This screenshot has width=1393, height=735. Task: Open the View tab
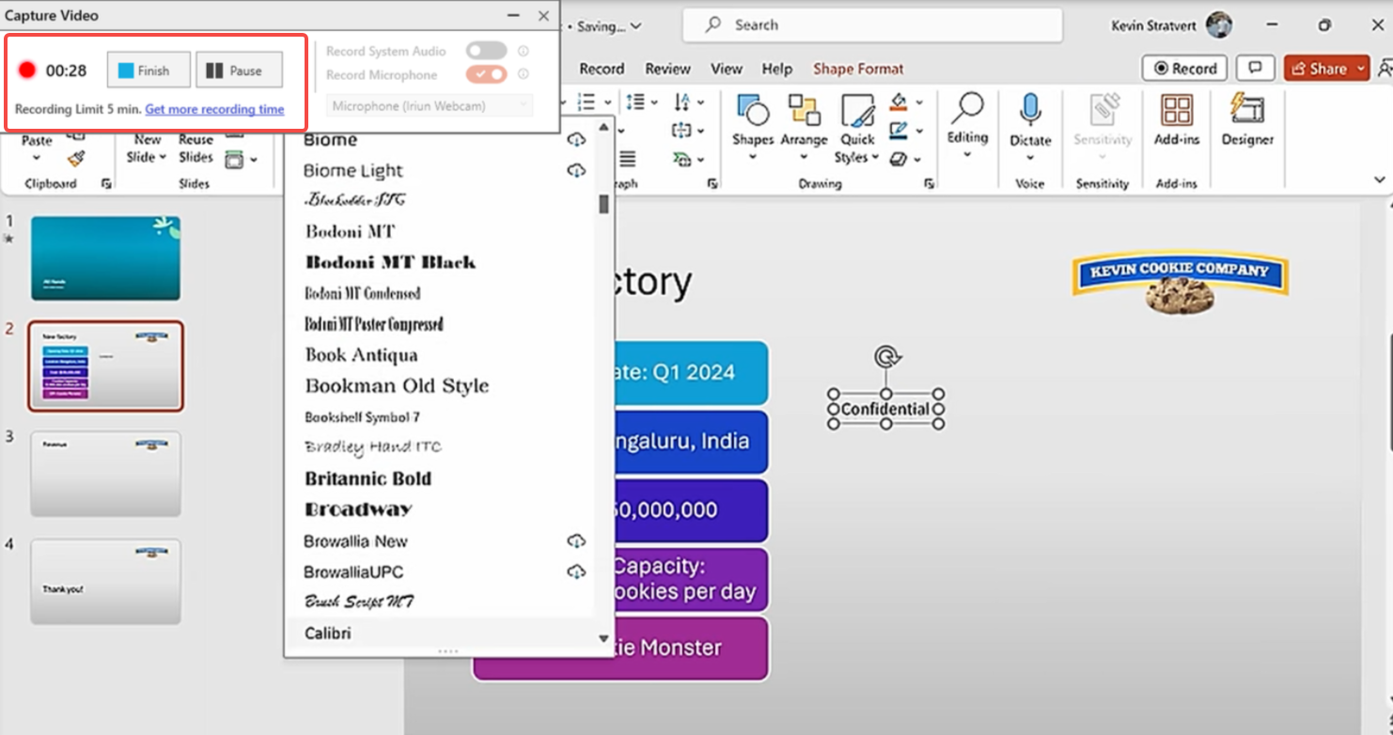click(727, 69)
